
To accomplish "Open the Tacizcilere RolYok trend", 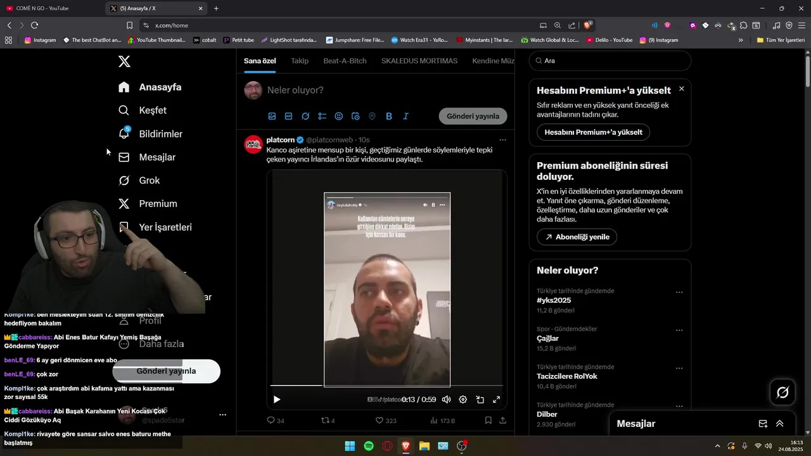I will point(567,377).
